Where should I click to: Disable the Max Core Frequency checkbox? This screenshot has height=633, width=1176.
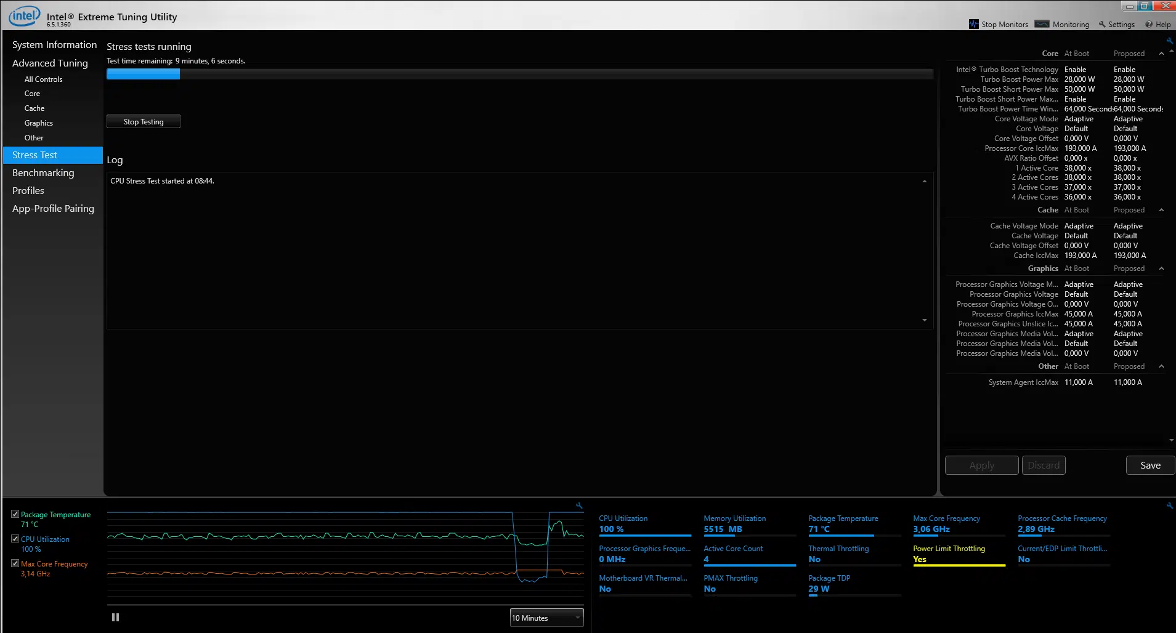[x=15, y=563]
